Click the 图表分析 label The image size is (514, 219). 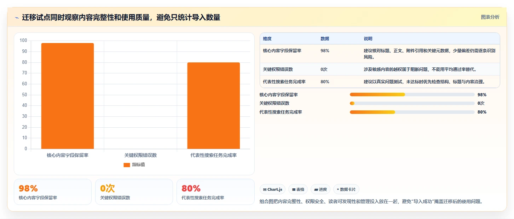click(490, 17)
